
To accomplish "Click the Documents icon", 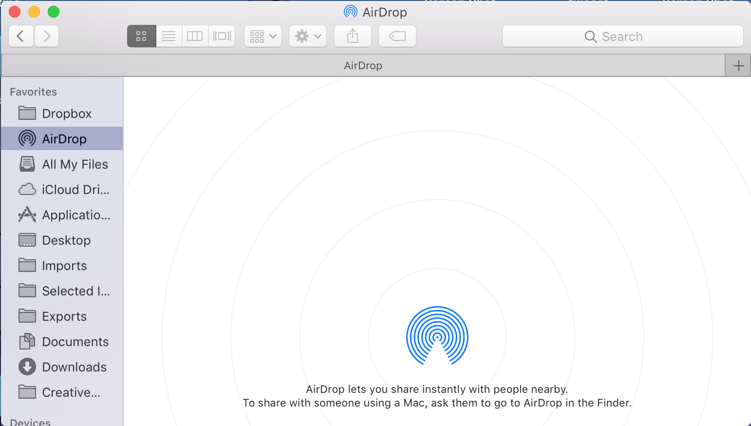I will pos(27,341).
